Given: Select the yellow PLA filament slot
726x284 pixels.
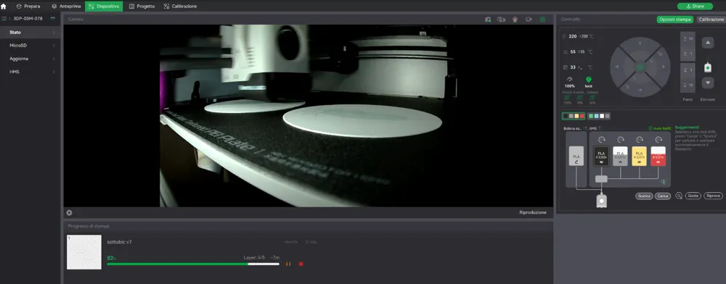Looking at the screenshot, I should [639, 156].
